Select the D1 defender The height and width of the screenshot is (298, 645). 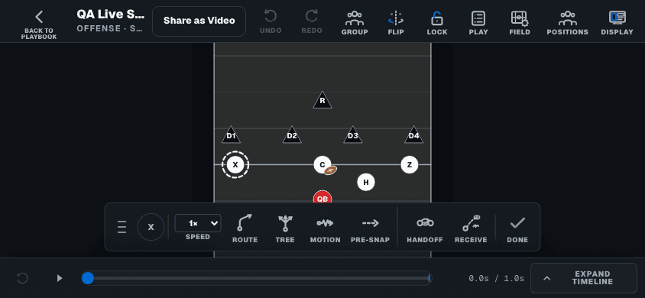tap(232, 135)
